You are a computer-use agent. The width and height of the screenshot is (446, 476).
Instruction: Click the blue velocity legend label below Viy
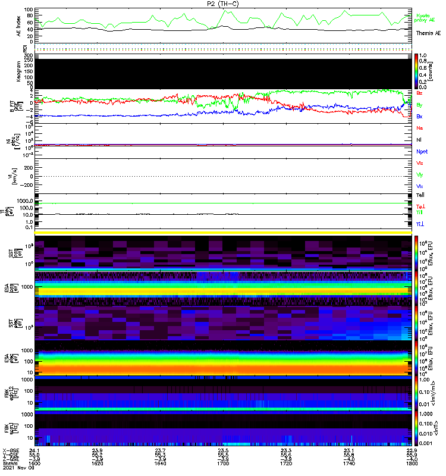tap(419, 186)
